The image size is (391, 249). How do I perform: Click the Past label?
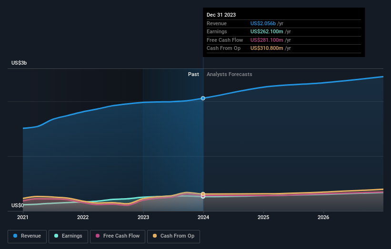pos(193,74)
